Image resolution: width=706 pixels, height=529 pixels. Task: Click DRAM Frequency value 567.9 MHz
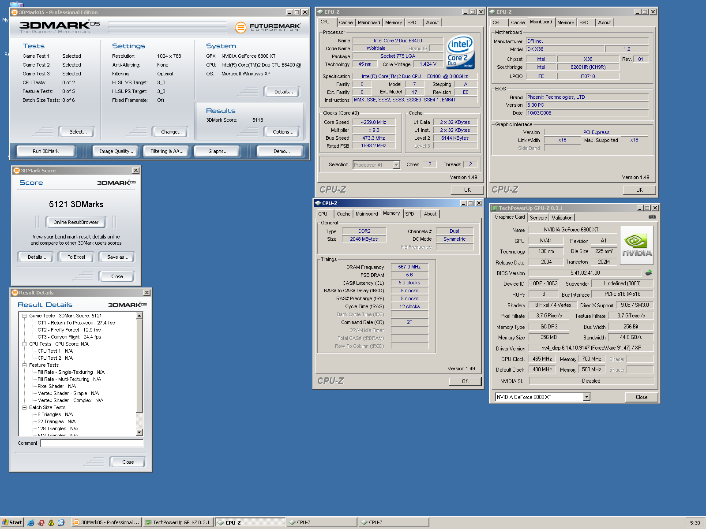point(409,267)
